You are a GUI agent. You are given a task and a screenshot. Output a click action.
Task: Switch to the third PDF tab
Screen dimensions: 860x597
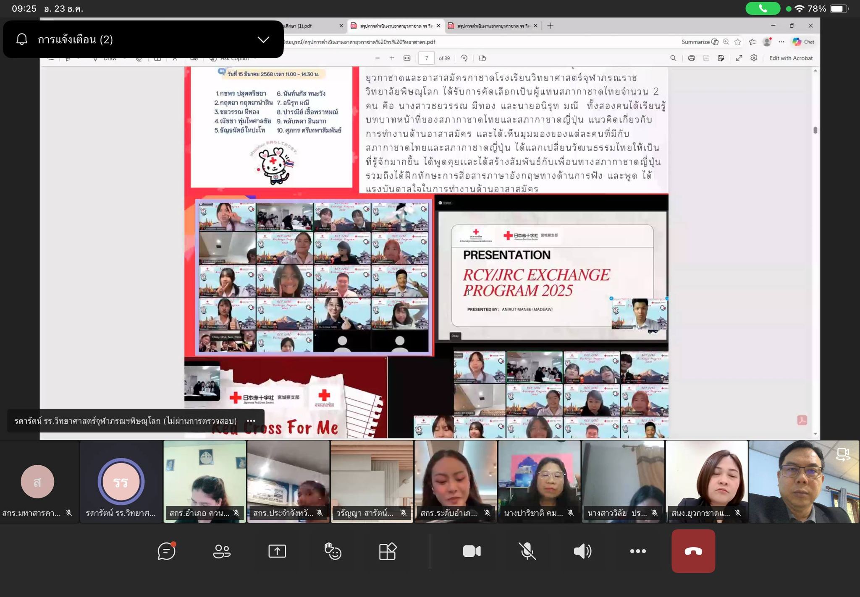(492, 26)
